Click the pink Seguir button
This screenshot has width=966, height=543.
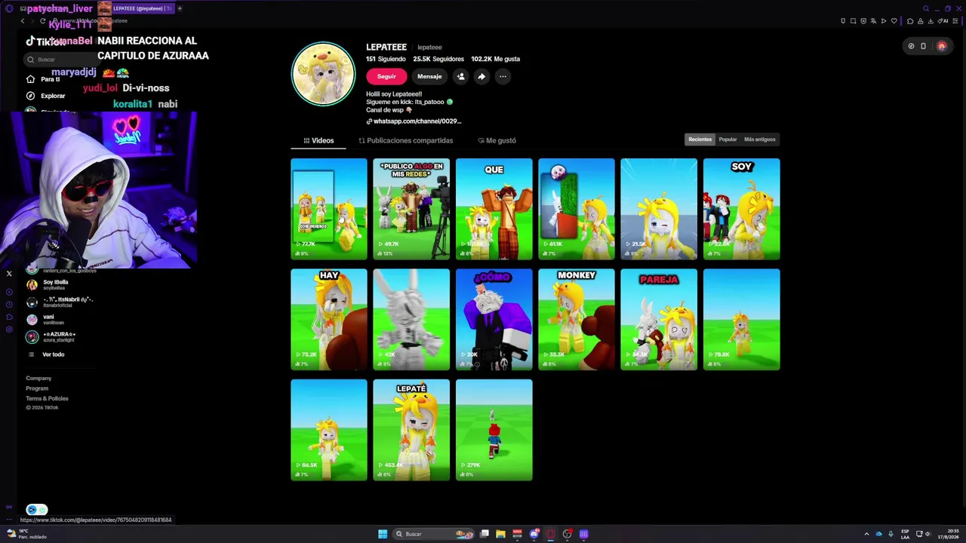(x=386, y=76)
